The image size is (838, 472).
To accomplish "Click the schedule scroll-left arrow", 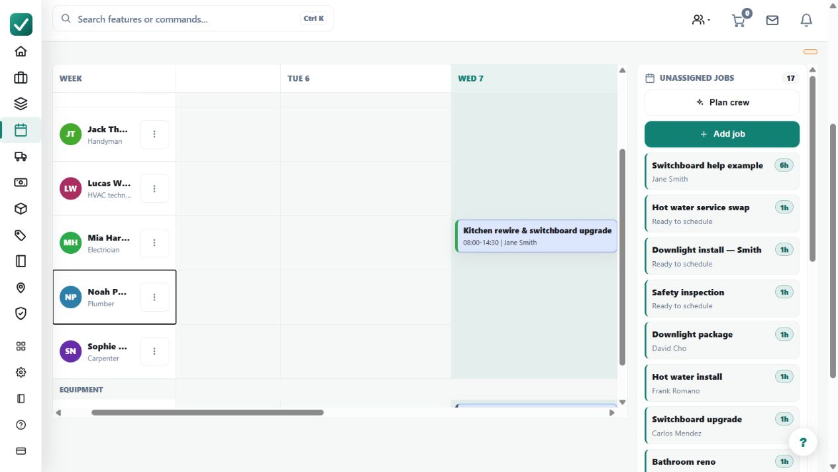I will [x=58, y=412].
